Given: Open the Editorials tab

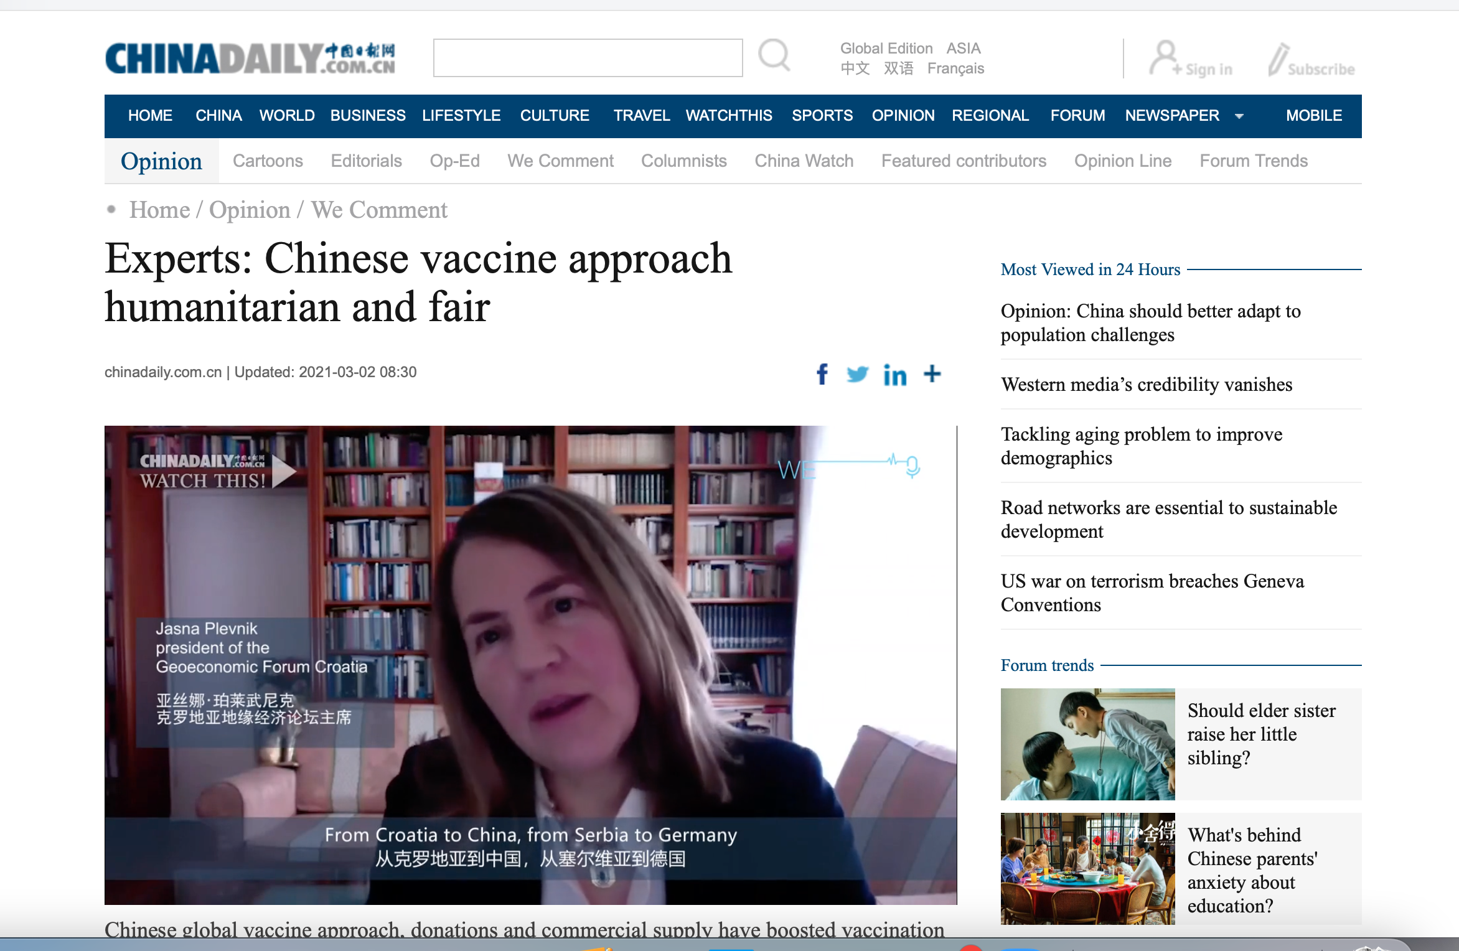Looking at the screenshot, I should pos(366,161).
